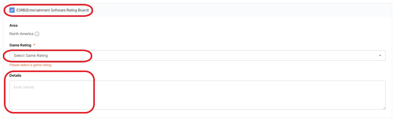This screenshot has height=120, width=395.
Task: Open the North America info icon
Action: tap(37, 34)
